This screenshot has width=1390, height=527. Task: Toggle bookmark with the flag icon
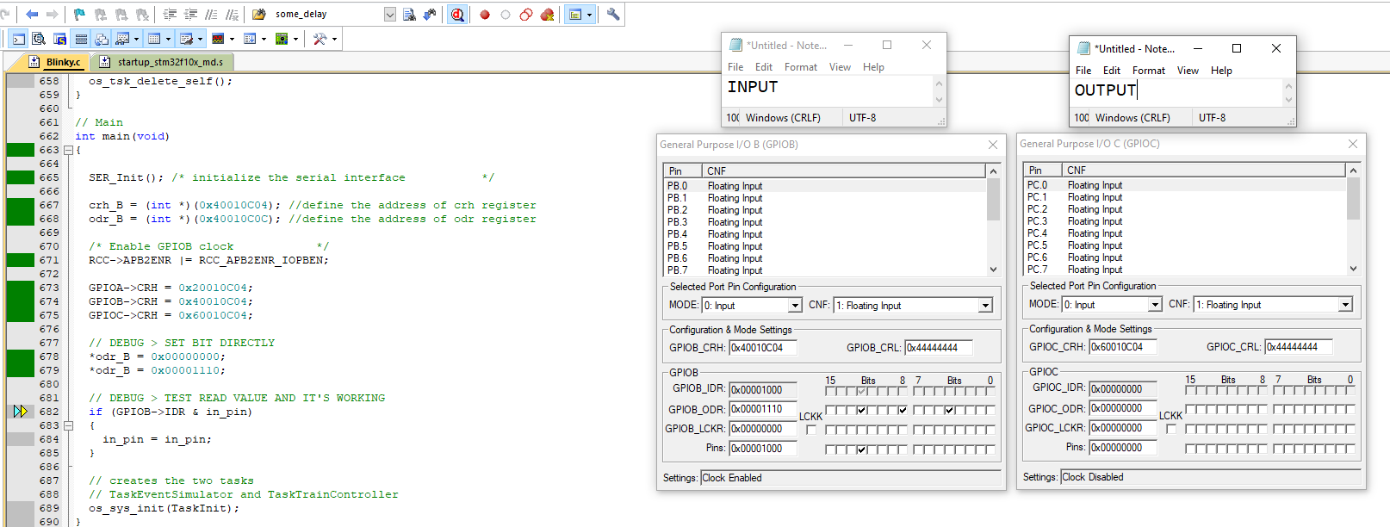(x=80, y=15)
